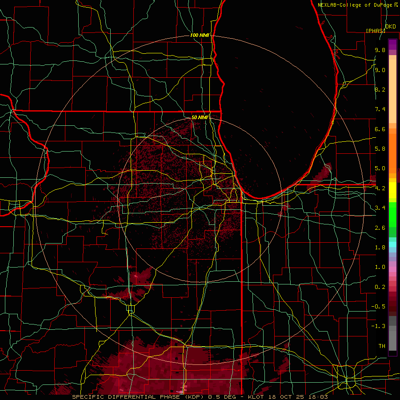Click the 2.6 scale value

[380, 228]
